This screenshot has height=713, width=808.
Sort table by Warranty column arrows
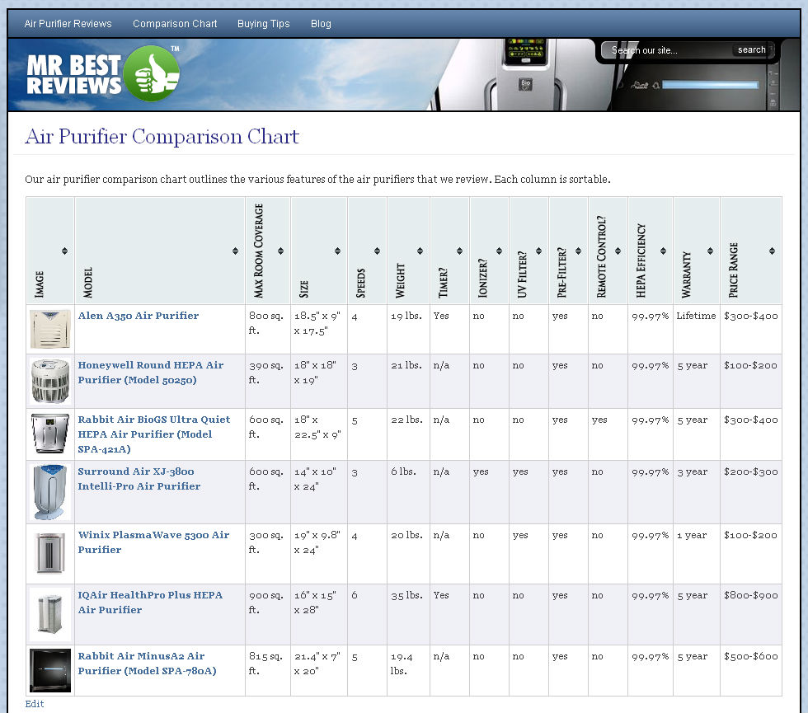[710, 251]
